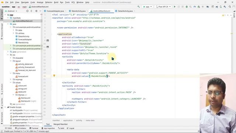The height and width of the screenshot is (133, 236).
Task: Expand the data package node
Action: pyautogui.click(x=13, y=30)
